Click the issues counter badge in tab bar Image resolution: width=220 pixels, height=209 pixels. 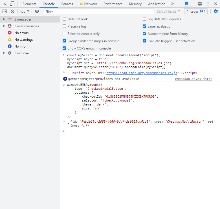(188, 4)
